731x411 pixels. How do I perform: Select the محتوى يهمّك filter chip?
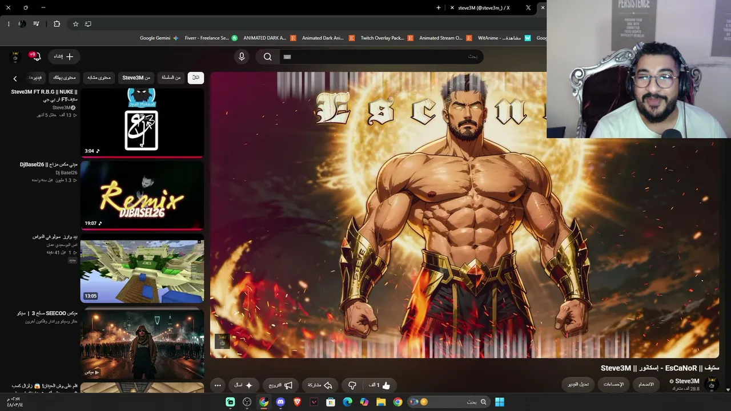pyautogui.click(x=65, y=78)
